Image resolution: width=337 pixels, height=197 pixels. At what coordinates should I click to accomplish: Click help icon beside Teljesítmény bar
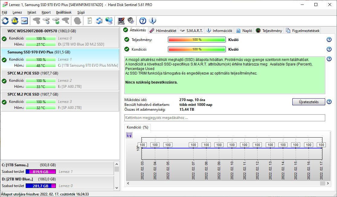click(x=329, y=40)
